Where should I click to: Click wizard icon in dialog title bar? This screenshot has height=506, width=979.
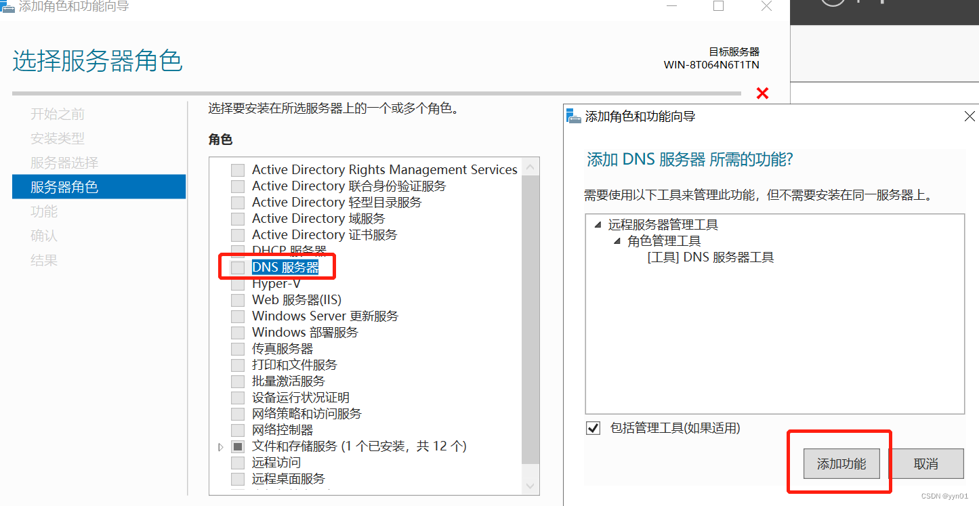tap(573, 116)
